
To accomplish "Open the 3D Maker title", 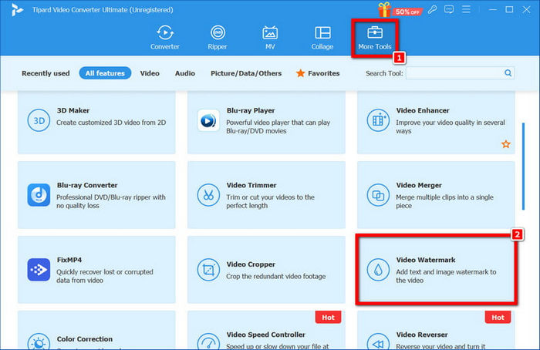I will (x=73, y=110).
